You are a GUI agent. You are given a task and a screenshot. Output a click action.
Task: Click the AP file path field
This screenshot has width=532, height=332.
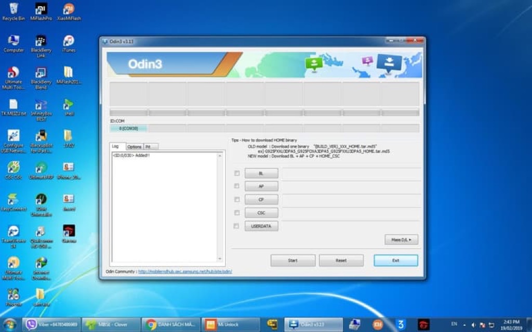pos(351,186)
